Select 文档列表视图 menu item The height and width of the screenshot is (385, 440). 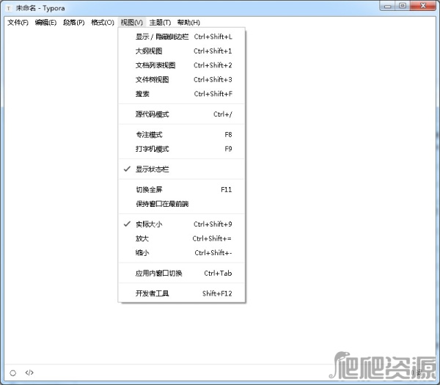pos(155,65)
